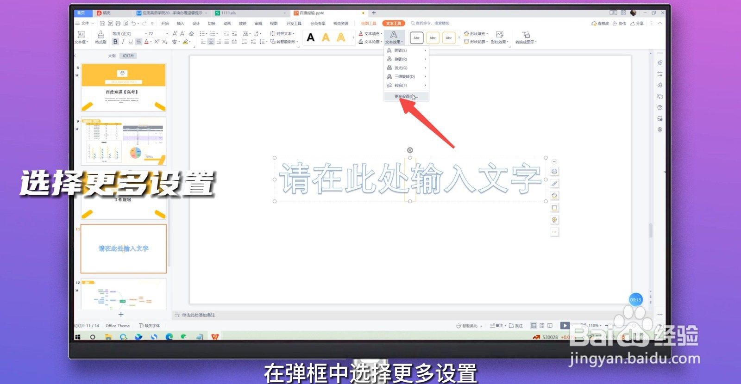
Task: Expand the 3D Rotation (三维旋转) submenu
Action: 406,77
